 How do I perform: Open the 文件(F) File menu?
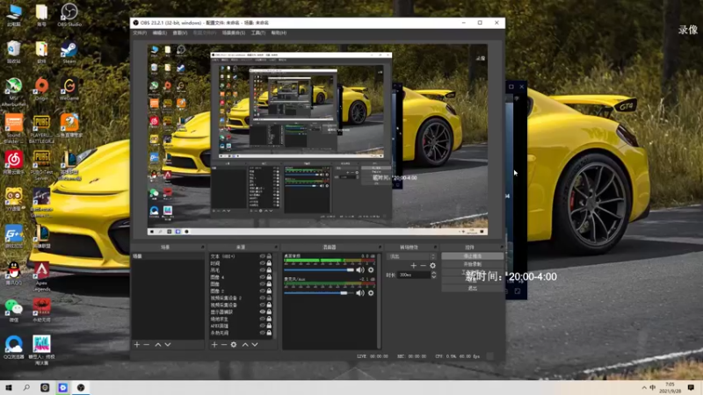140,32
